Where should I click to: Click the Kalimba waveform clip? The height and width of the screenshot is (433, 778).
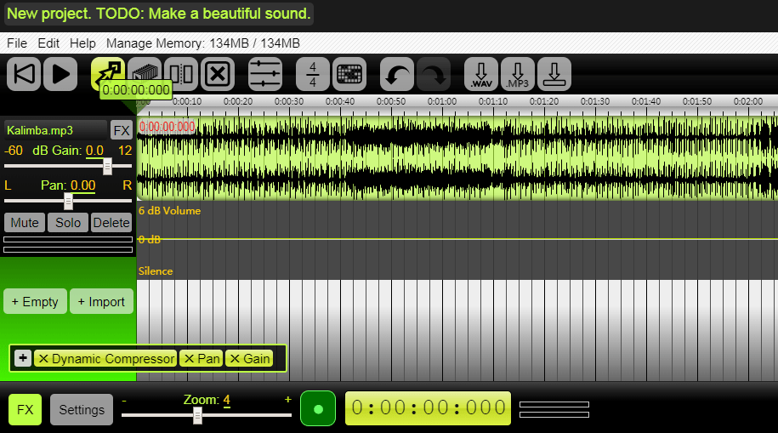457,158
